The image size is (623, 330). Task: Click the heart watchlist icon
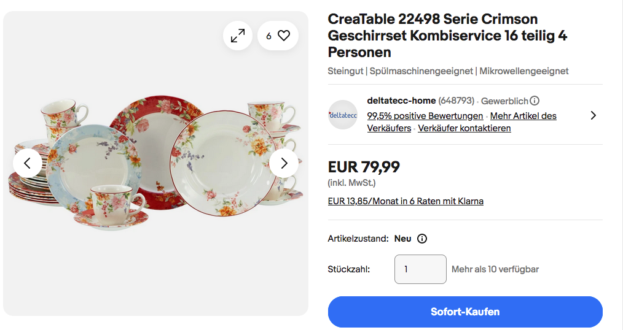(284, 36)
